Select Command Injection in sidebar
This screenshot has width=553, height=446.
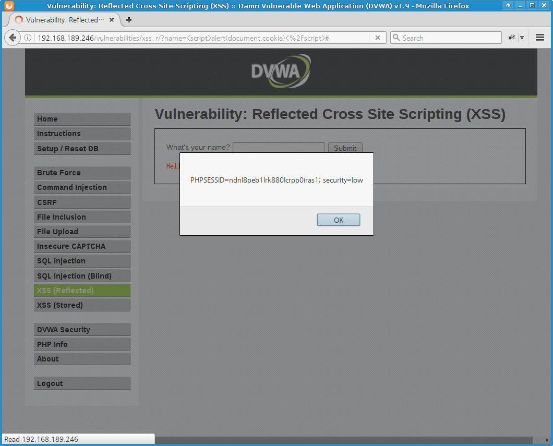82,188
